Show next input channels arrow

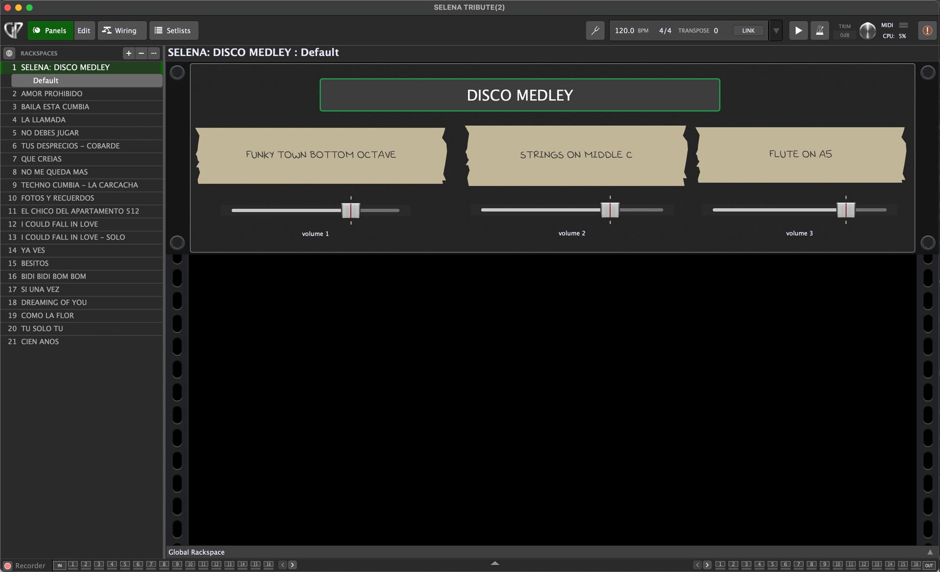click(292, 565)
